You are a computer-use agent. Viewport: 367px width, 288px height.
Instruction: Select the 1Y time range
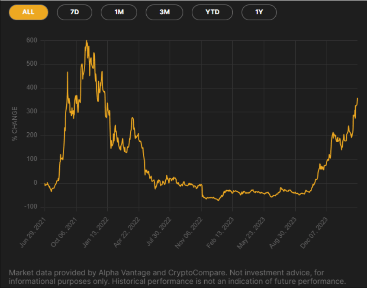coord(259,12)
